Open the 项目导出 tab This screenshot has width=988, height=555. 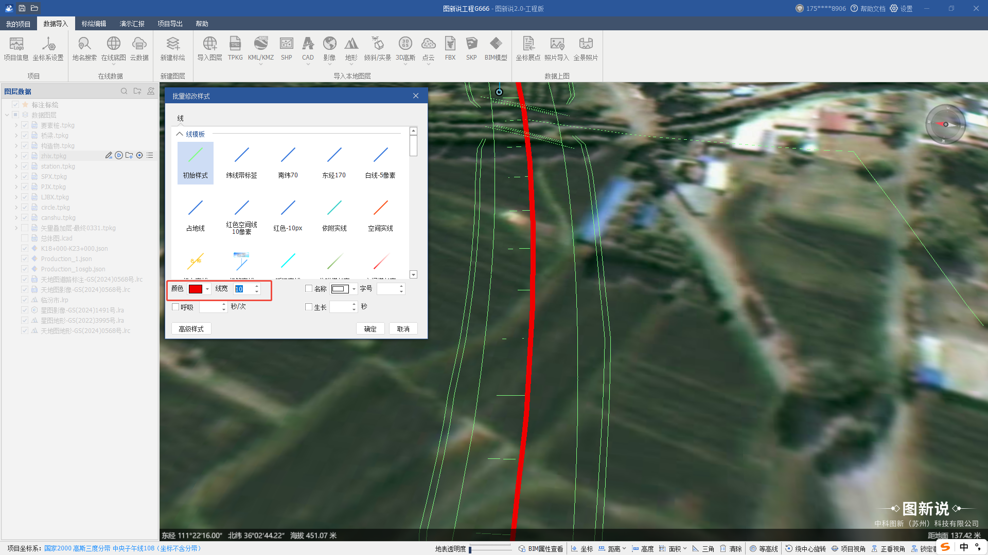170,24
